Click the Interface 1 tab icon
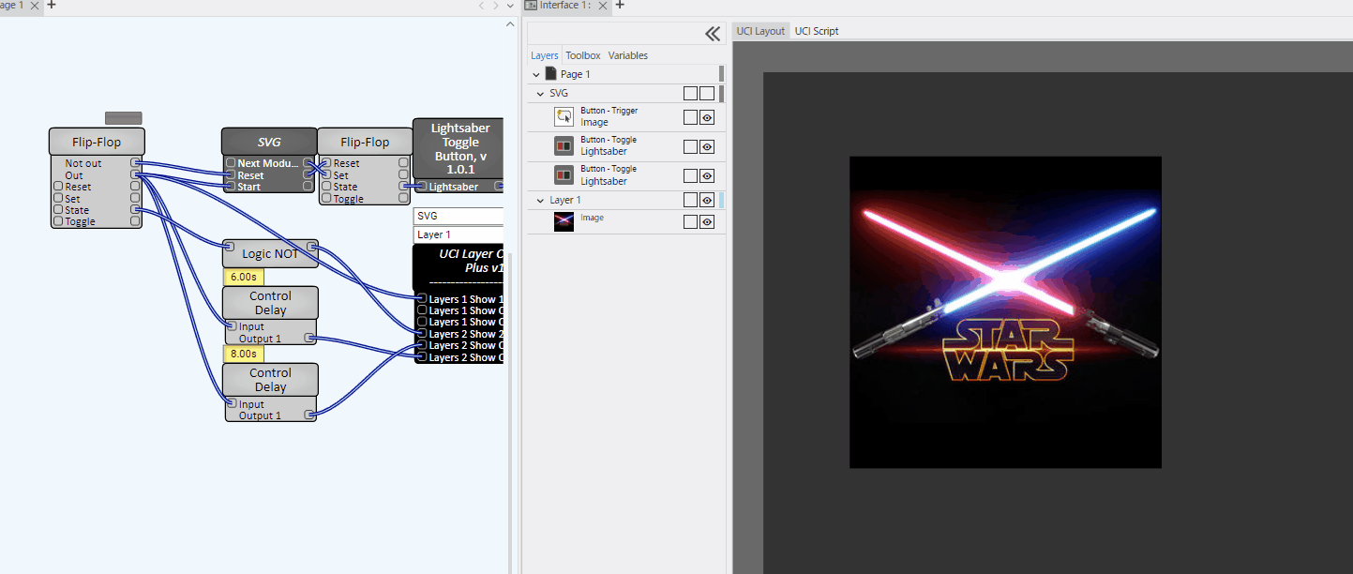This screenshot has height=574, width=1353. [531, 6]
